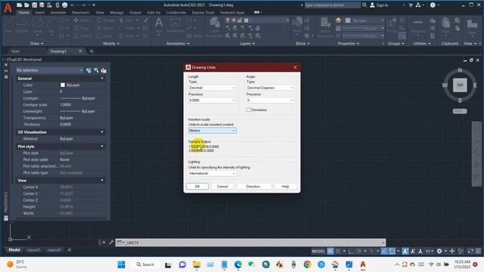
Task: Expand the Draw panel dropdown
Action: [x=36, y=44]
